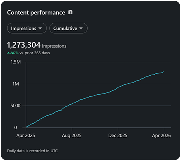Click the 500K y-axis label

pyautogui.click(x=15, y=106)
